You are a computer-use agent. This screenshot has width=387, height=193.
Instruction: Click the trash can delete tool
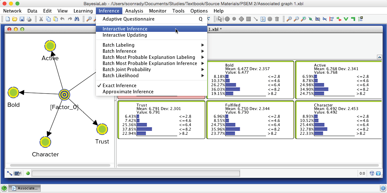[x=277, y=19]
